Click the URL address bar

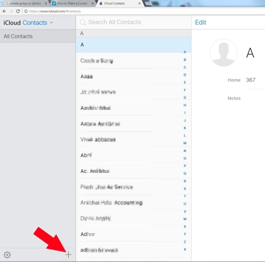144,11
